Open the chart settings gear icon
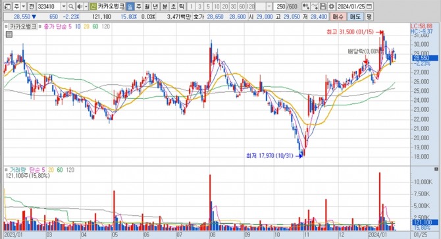441x239 pixels. click(332, 6)
